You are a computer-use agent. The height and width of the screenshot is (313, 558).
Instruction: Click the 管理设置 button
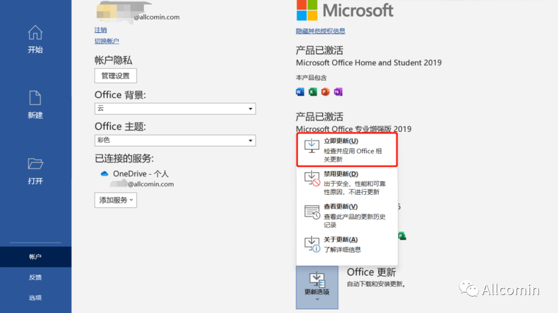(x=115, y=75)
